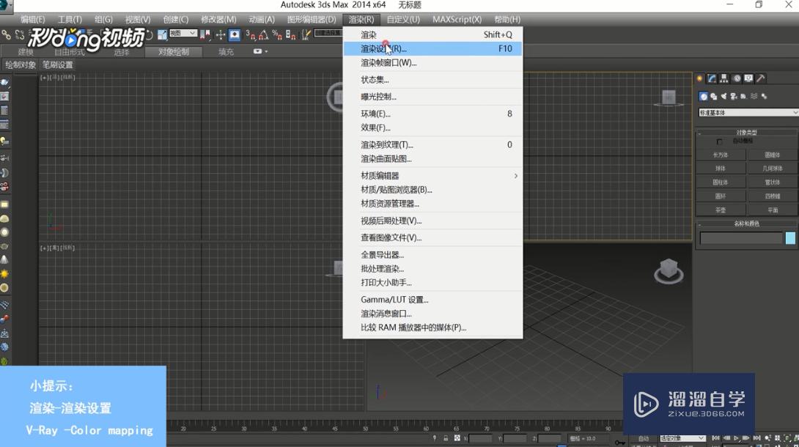Select the Geometry category sphere icon
The image size is (799, 447).
tap(704, 96)
